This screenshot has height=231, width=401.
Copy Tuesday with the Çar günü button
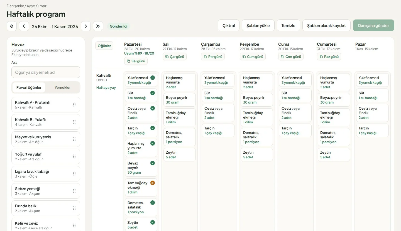(175, 56)
